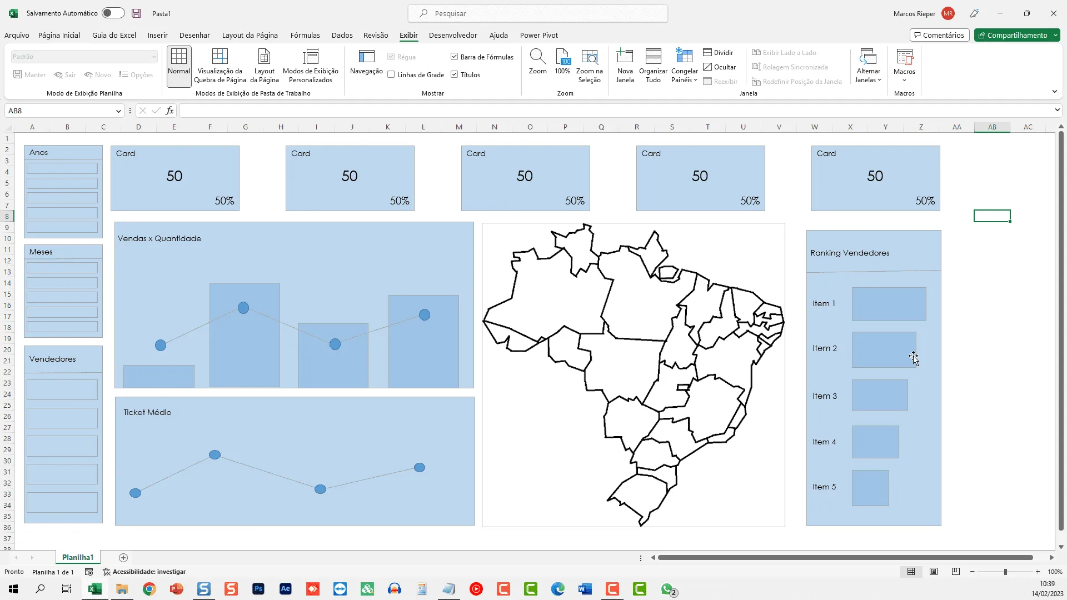Toggle Salvamento Automático switch

coord(113,13)
